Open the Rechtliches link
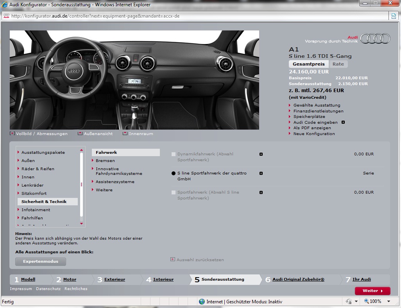This screenshot has height=308, width=401. [x=76, y=288]
